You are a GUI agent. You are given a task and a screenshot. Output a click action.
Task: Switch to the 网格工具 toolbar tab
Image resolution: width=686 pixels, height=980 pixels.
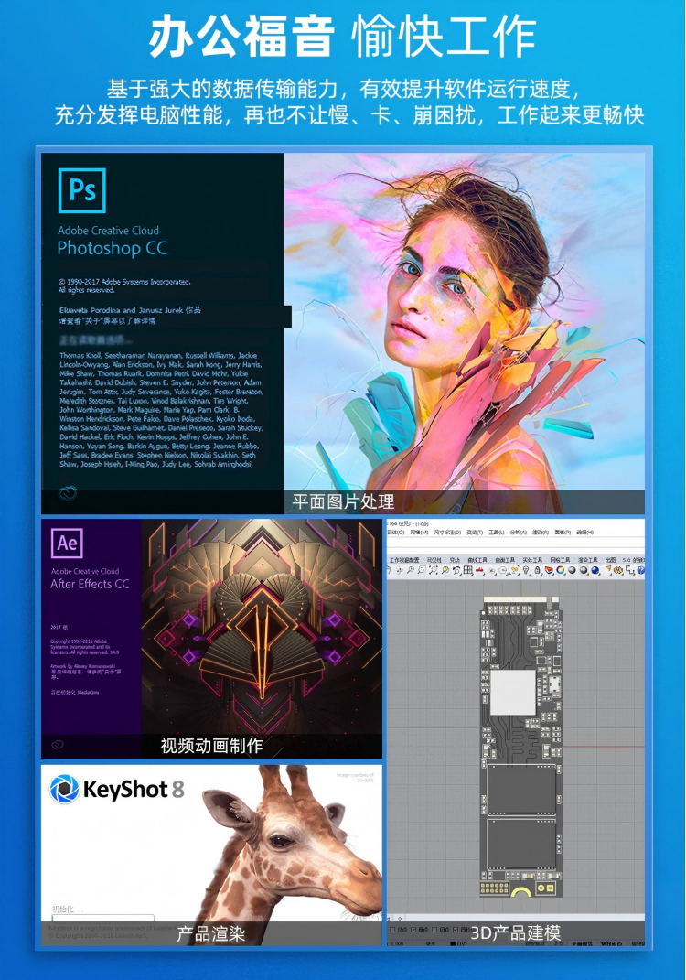pos(560,560)
